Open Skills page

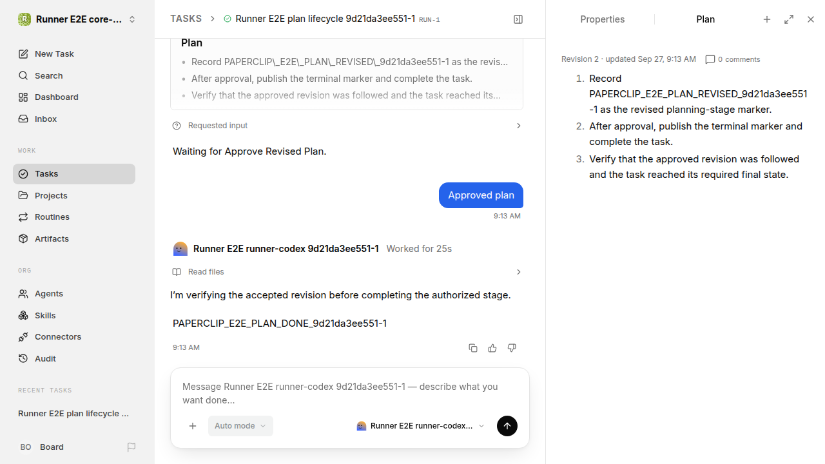(x=74, y=315)
